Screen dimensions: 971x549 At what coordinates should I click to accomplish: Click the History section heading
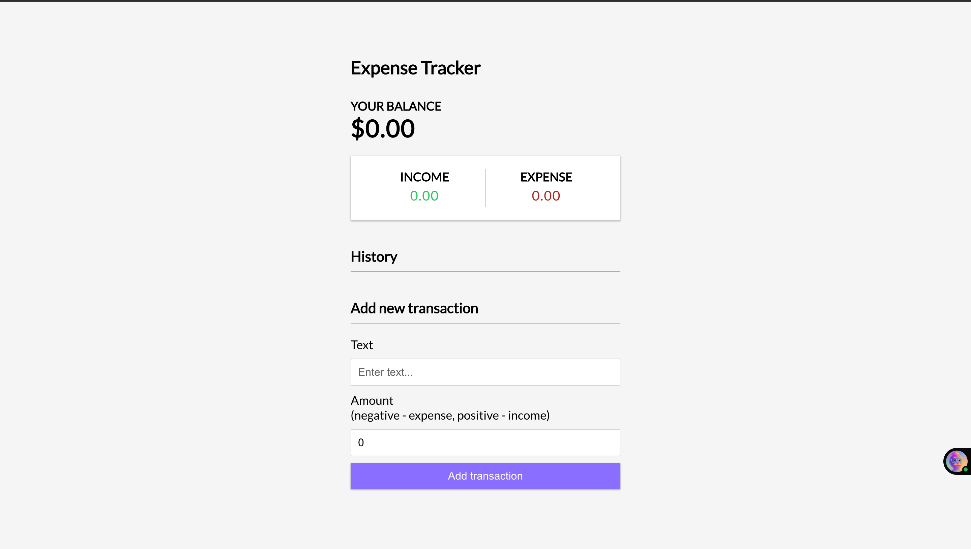point(374,257)
